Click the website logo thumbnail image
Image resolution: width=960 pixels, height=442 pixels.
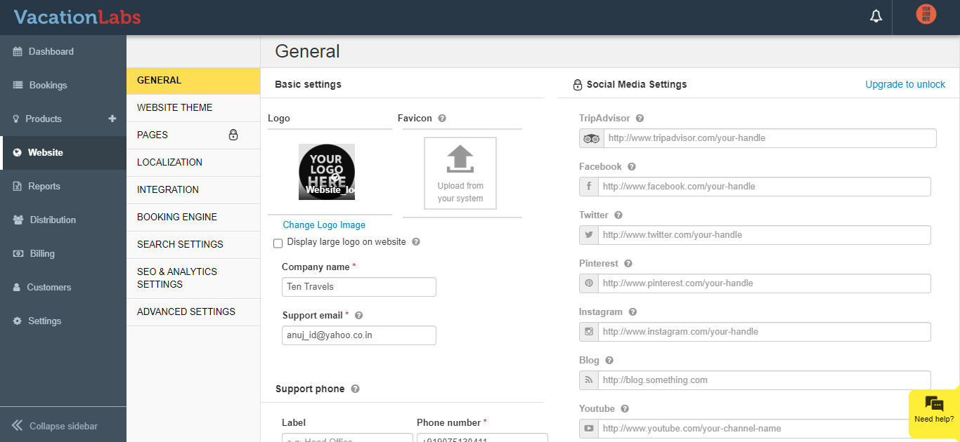pos(327,172)
